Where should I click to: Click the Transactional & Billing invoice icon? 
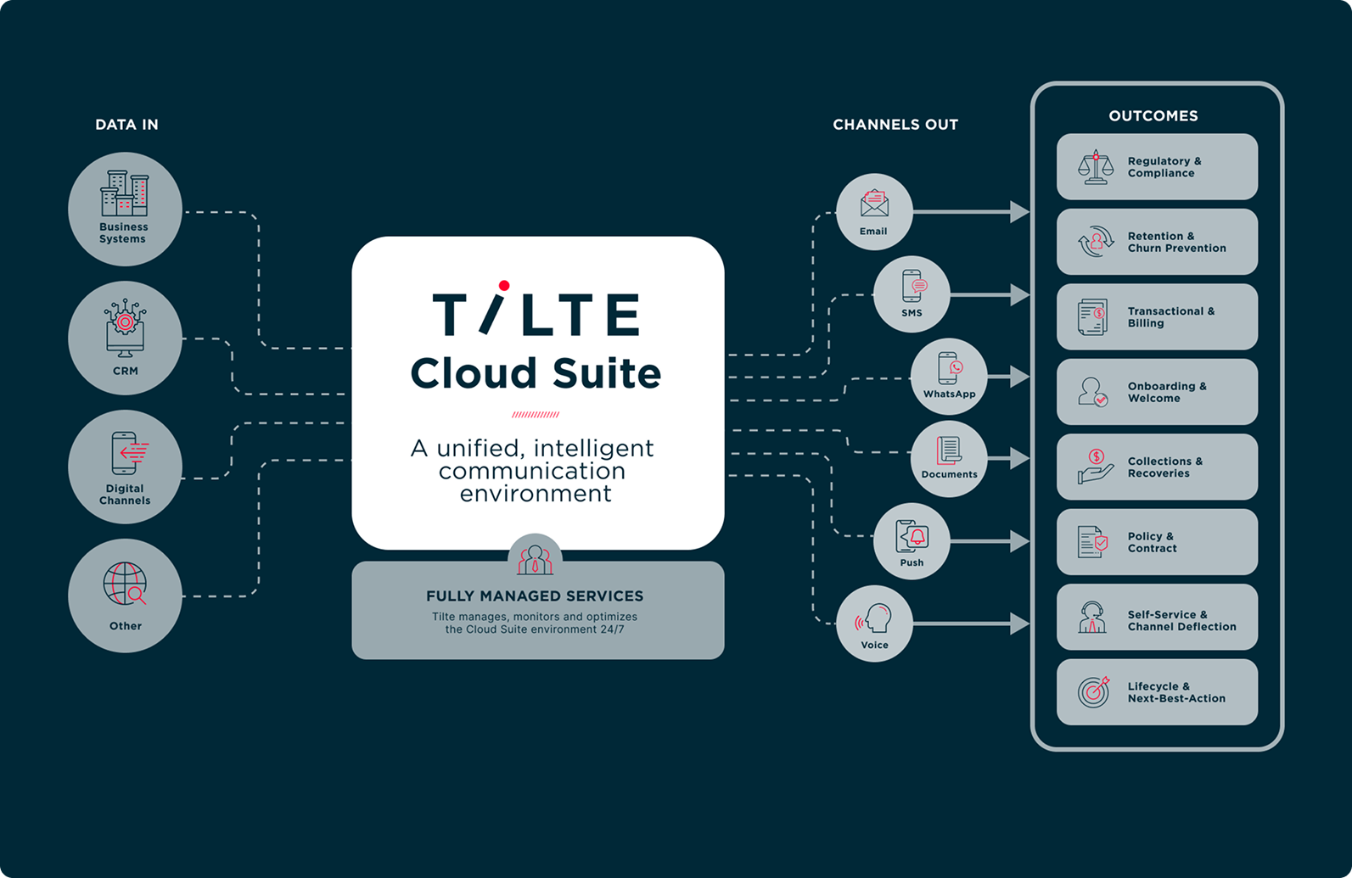pos(1093,317)
